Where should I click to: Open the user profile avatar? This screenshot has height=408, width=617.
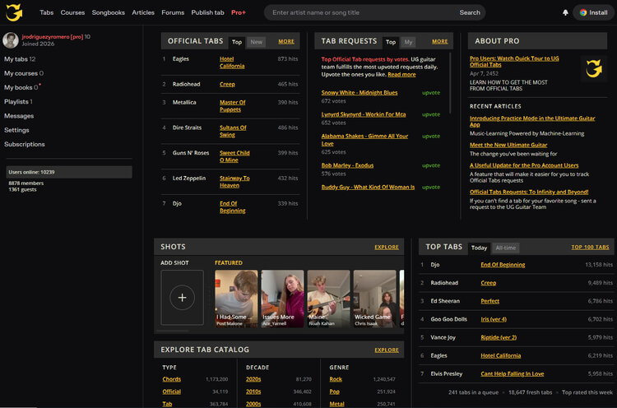click(x=11, y=40)
